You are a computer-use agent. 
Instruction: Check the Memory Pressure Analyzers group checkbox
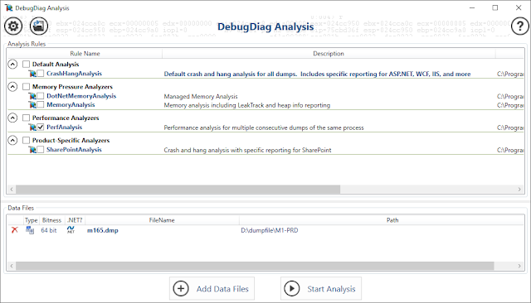coord(26,87)
